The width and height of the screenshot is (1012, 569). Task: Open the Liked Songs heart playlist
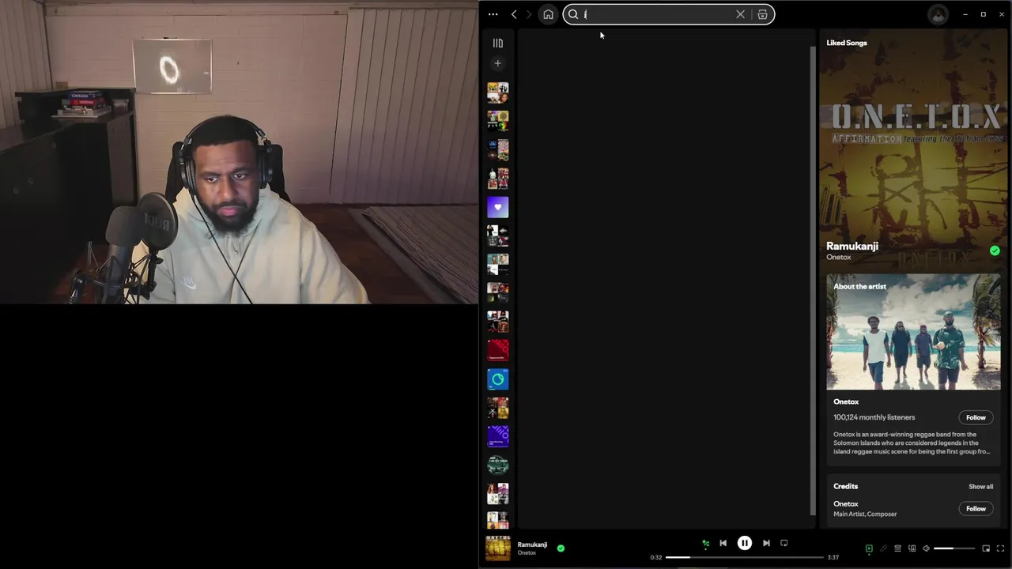pyautogui.click(x=497, y=207)
